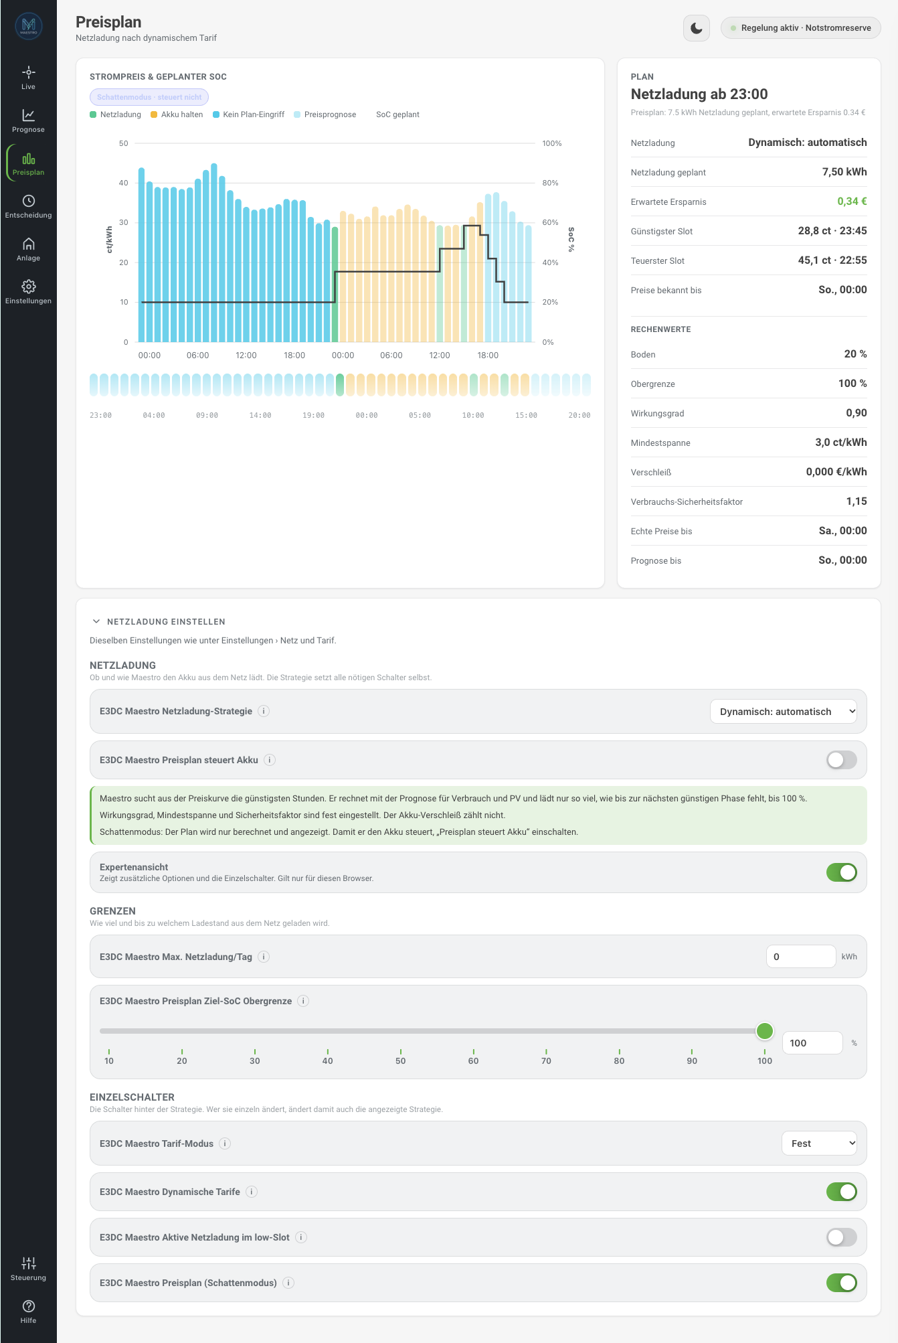Open the Hilfe question-mark icon

28,1306
